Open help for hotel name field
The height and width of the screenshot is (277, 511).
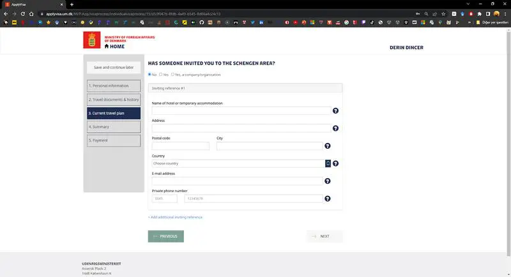pyautogui.click(x=335, y=110)
